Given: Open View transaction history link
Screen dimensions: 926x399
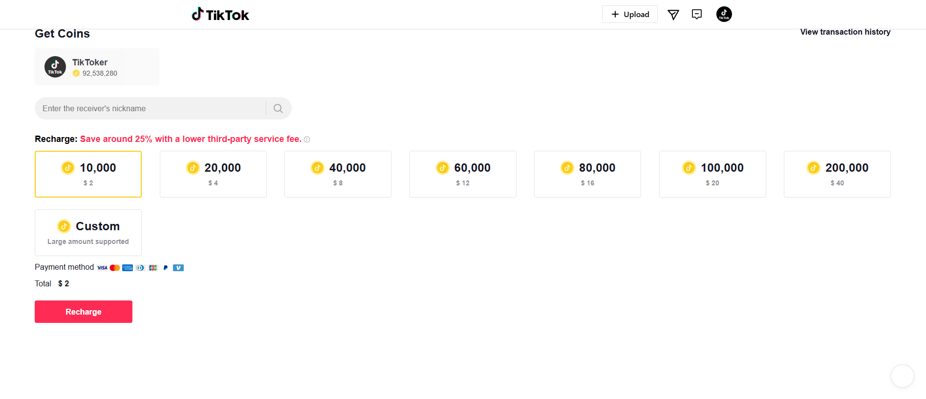Looking at the screenshot, I should [x=845, y=32].
